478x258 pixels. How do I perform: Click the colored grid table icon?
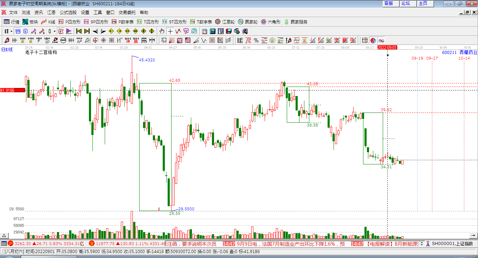click(x=365, y=40)
